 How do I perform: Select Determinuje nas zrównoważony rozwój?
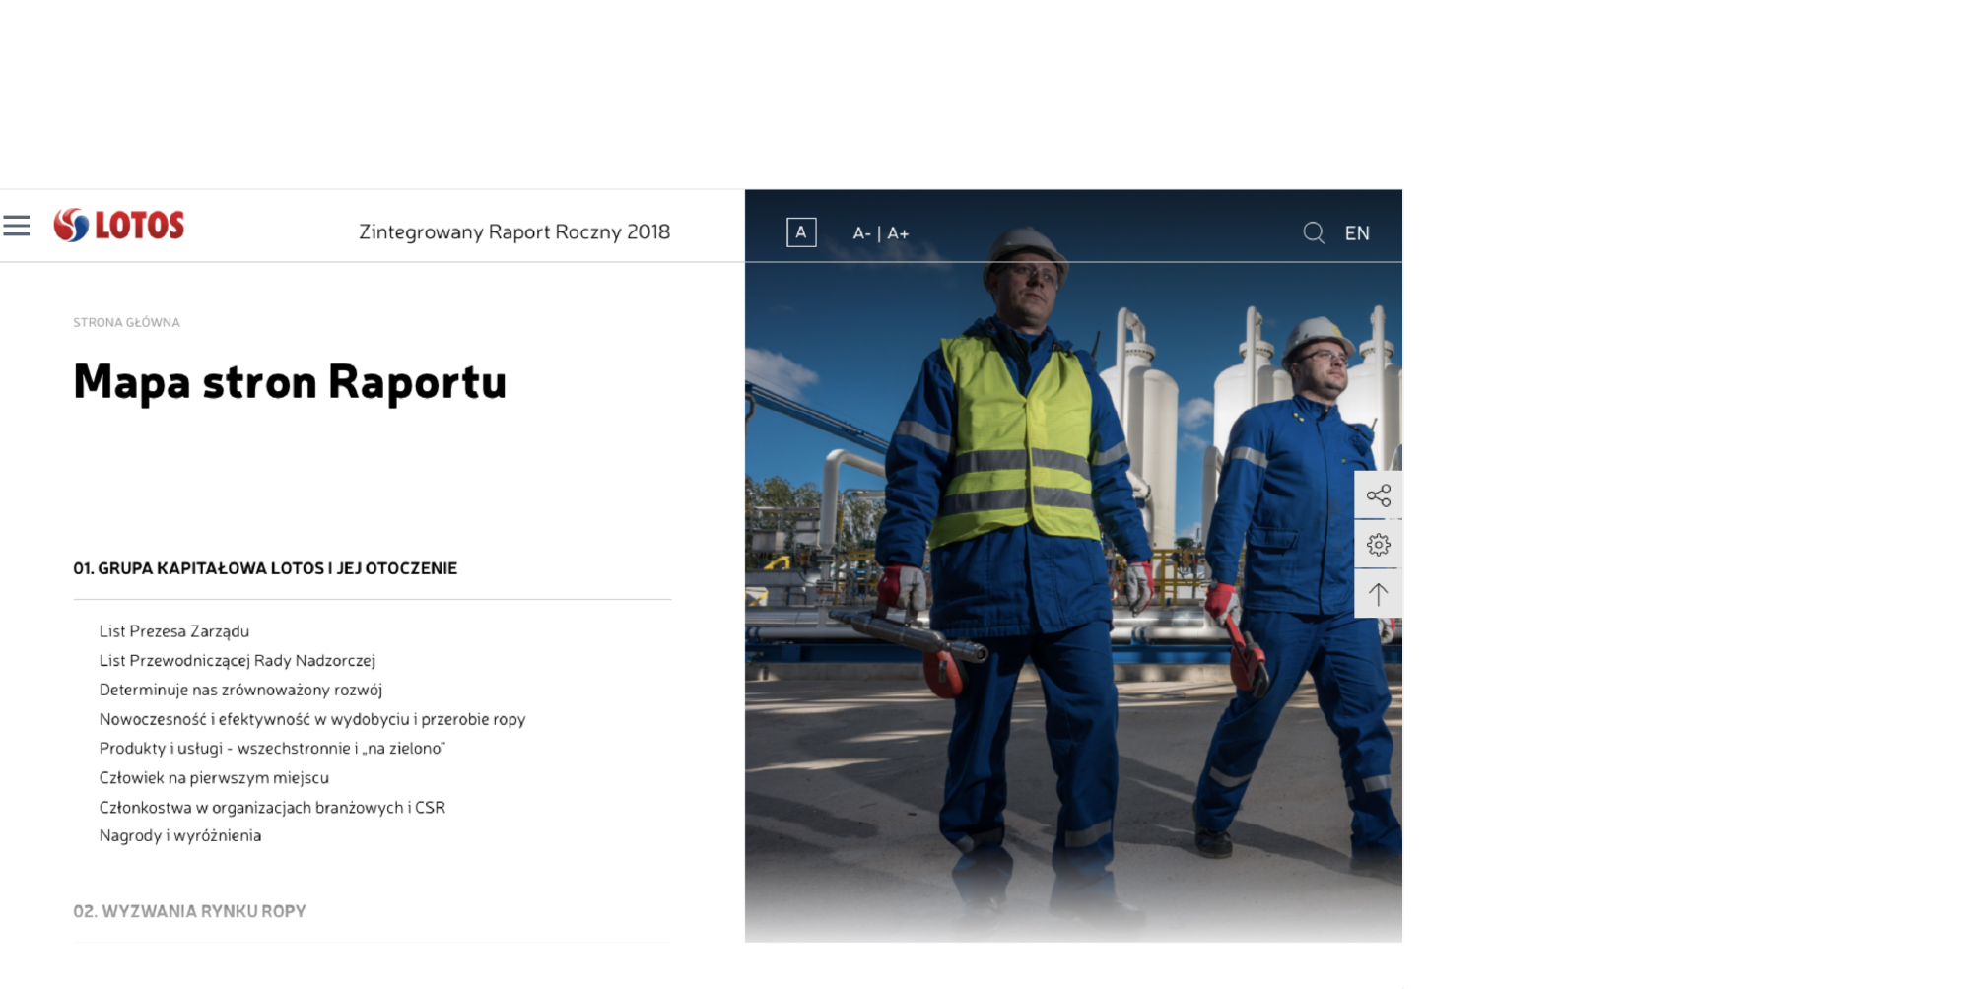point(240,690)
